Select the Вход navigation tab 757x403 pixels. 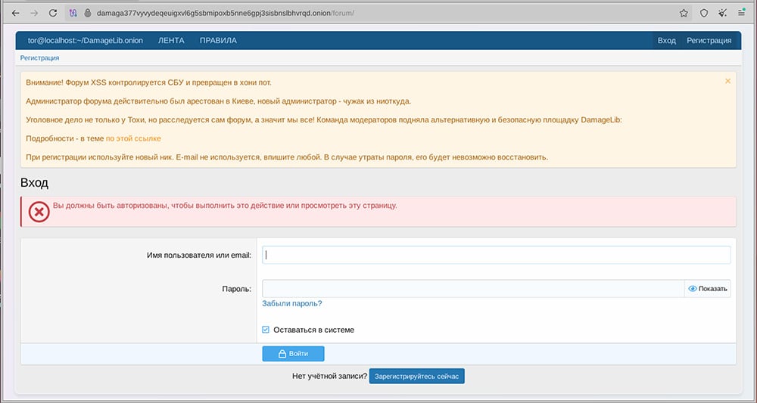(x=666, y=41)
